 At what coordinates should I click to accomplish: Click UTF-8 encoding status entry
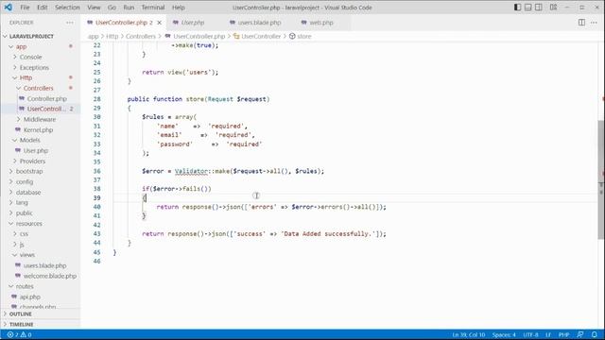(530, 334)
